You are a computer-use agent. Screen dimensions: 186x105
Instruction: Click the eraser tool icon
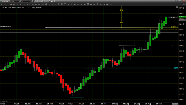(x=47, y=1)
